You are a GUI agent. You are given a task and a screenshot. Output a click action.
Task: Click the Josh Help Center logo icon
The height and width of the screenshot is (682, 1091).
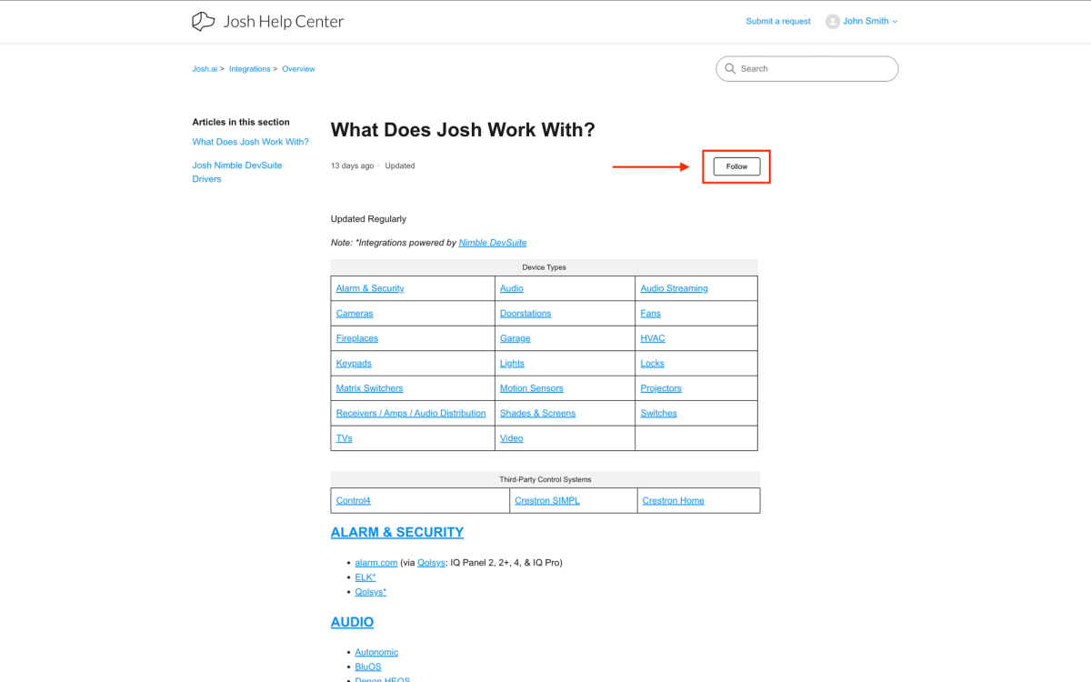click(x=204, y=21)
